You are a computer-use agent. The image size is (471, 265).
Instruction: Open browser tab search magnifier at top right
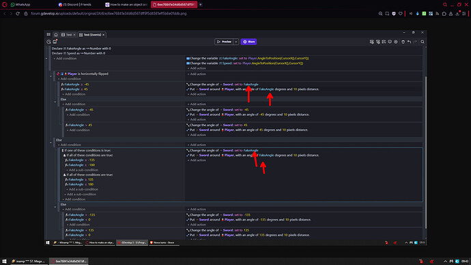click(x=445, y=5)
